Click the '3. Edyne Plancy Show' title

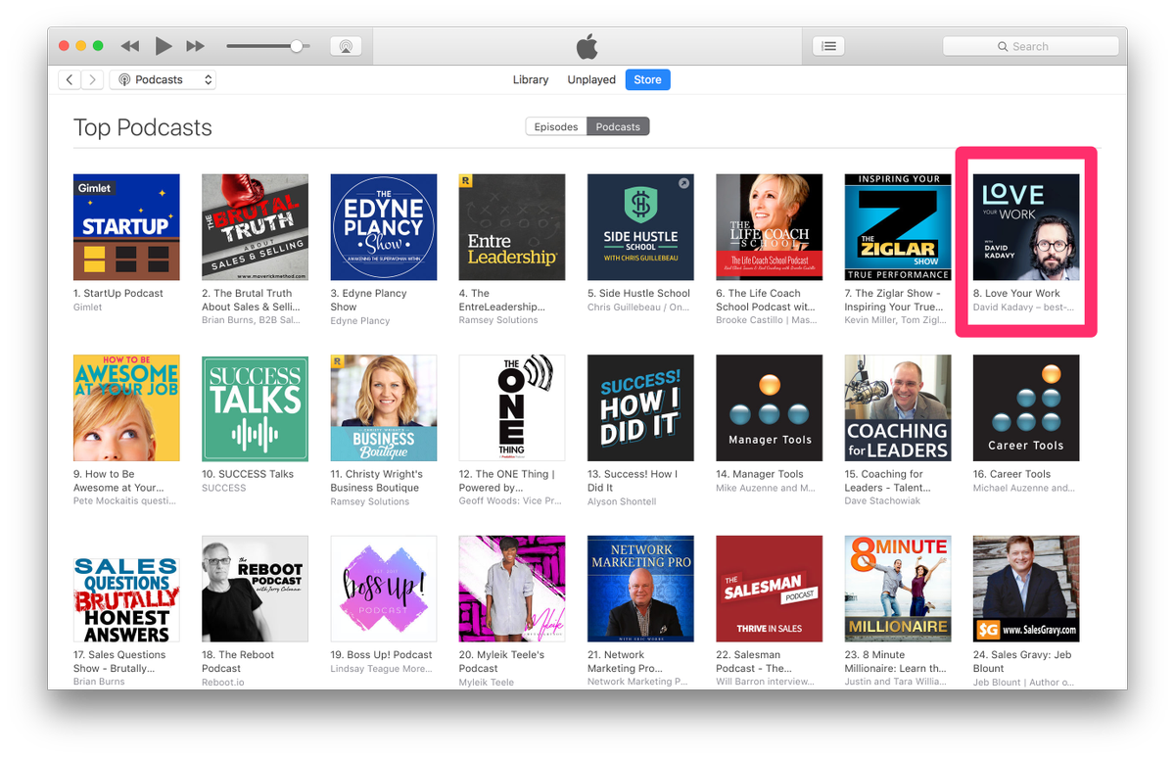(369, 300)
